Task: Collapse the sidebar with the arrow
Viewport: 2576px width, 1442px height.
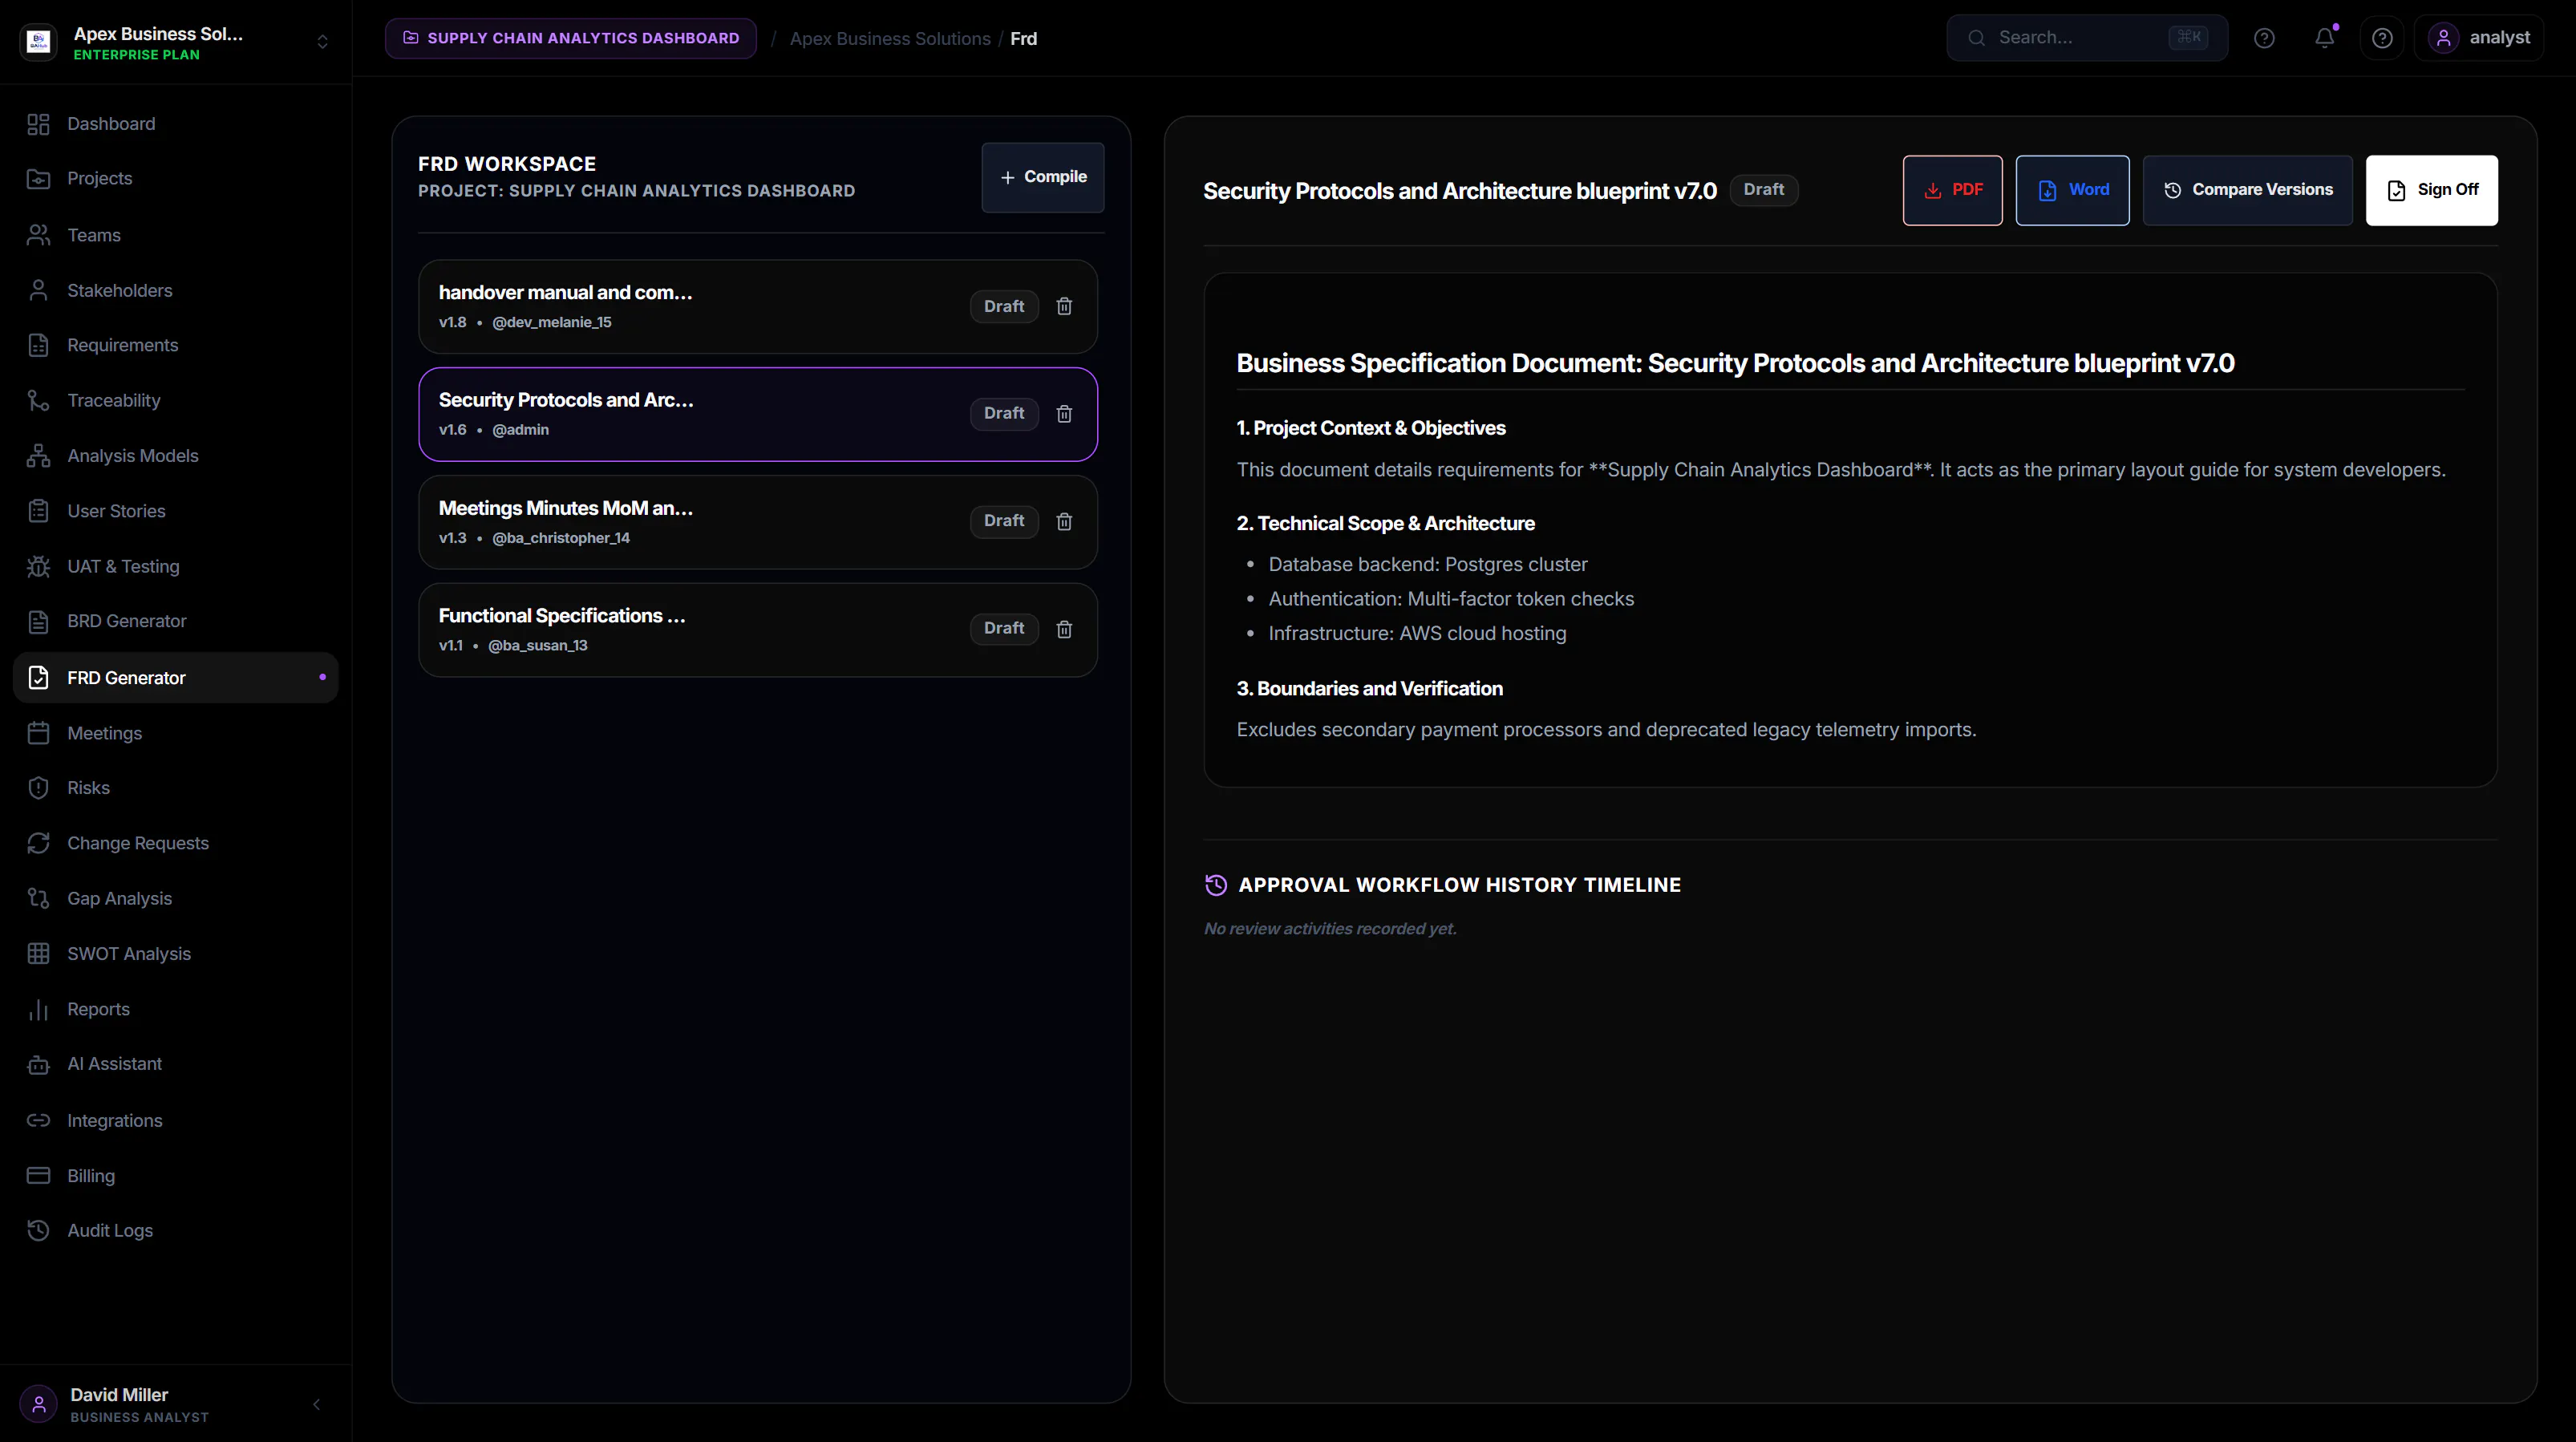Action: click(x=316, y=1405)
